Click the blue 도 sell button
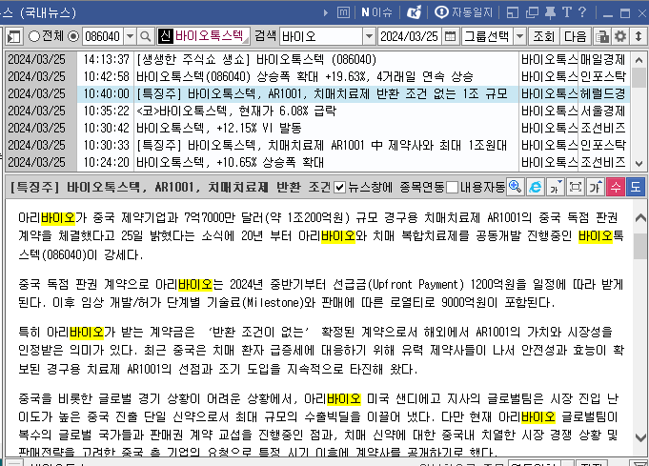The image size is (649, 466). tap(636, 187)
